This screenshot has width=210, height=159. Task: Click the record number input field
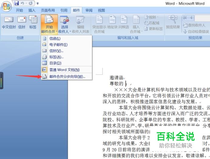[x=202, y=18]
